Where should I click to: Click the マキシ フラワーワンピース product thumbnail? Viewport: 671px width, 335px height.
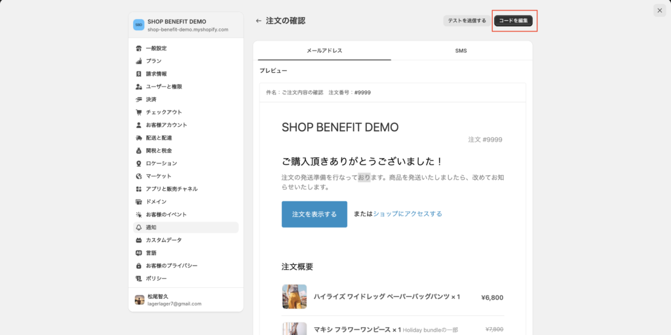coord(294,328)
